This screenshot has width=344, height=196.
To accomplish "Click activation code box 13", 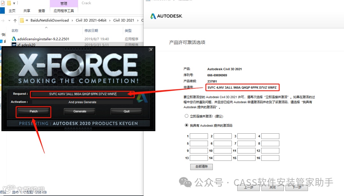I will [x=199, y=158].
